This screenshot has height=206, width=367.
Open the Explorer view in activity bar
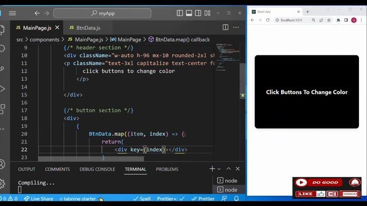2,30
